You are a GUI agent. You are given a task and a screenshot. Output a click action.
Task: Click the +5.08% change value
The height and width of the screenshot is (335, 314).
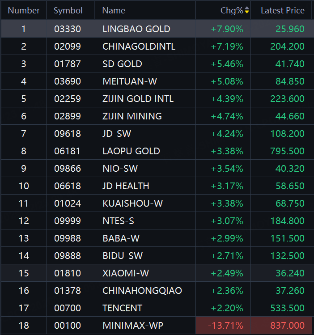(227, 81)
